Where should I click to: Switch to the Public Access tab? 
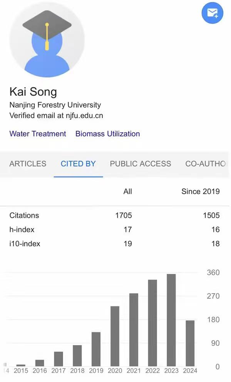pyautogui.click(x=140, y=164)
